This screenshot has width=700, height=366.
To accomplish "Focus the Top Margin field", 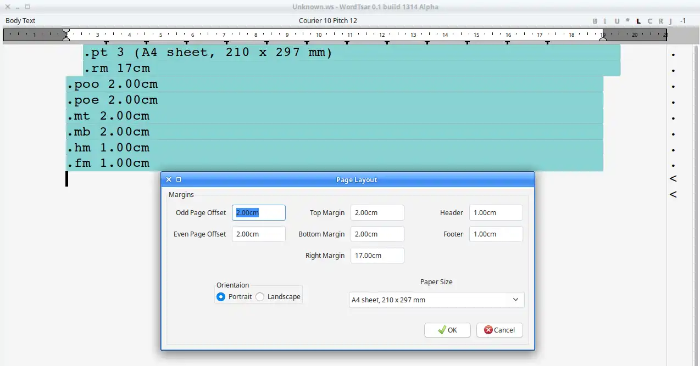I will 377,213.
